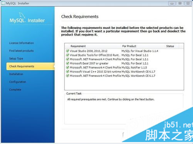Image resolution: width=193 pixels, height=144 pixels.
Task: Go to the License Information step
Action: (21, 43)
